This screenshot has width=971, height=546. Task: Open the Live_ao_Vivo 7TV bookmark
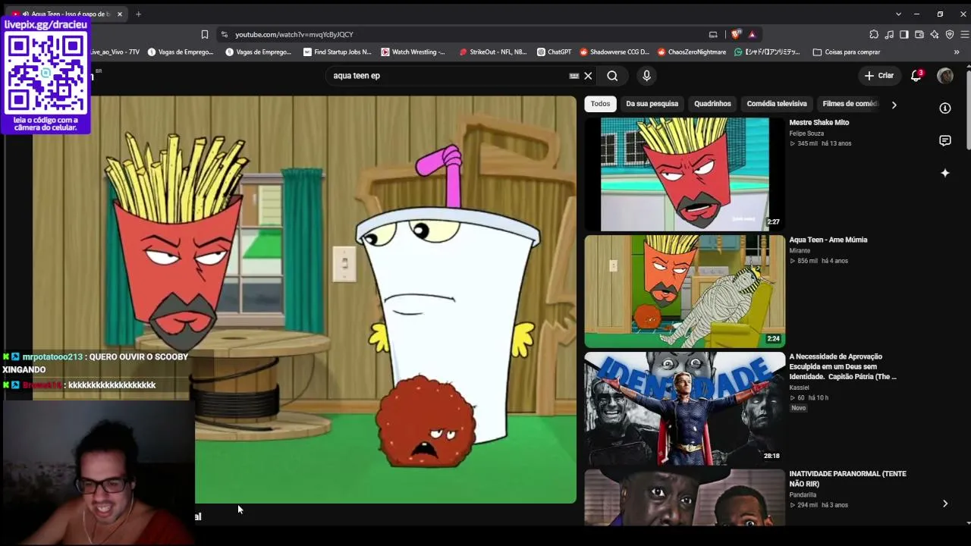click(115, 52)
